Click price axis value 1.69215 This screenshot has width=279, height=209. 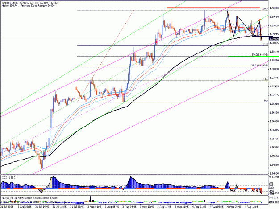pos(274,34)
